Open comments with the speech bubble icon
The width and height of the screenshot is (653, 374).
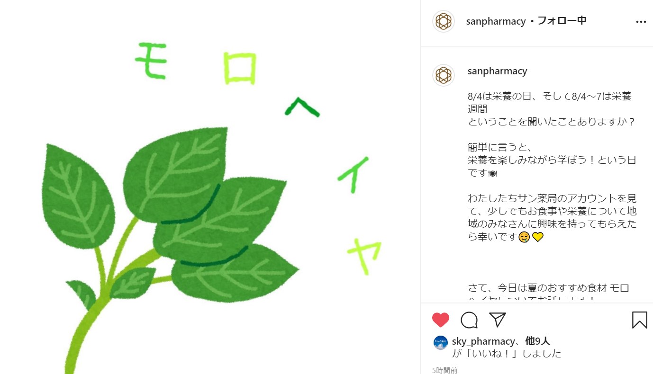[469, 320]
